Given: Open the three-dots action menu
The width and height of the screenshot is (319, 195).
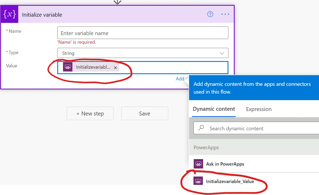Looking at the screenshot, I should (x=225, y=14).
